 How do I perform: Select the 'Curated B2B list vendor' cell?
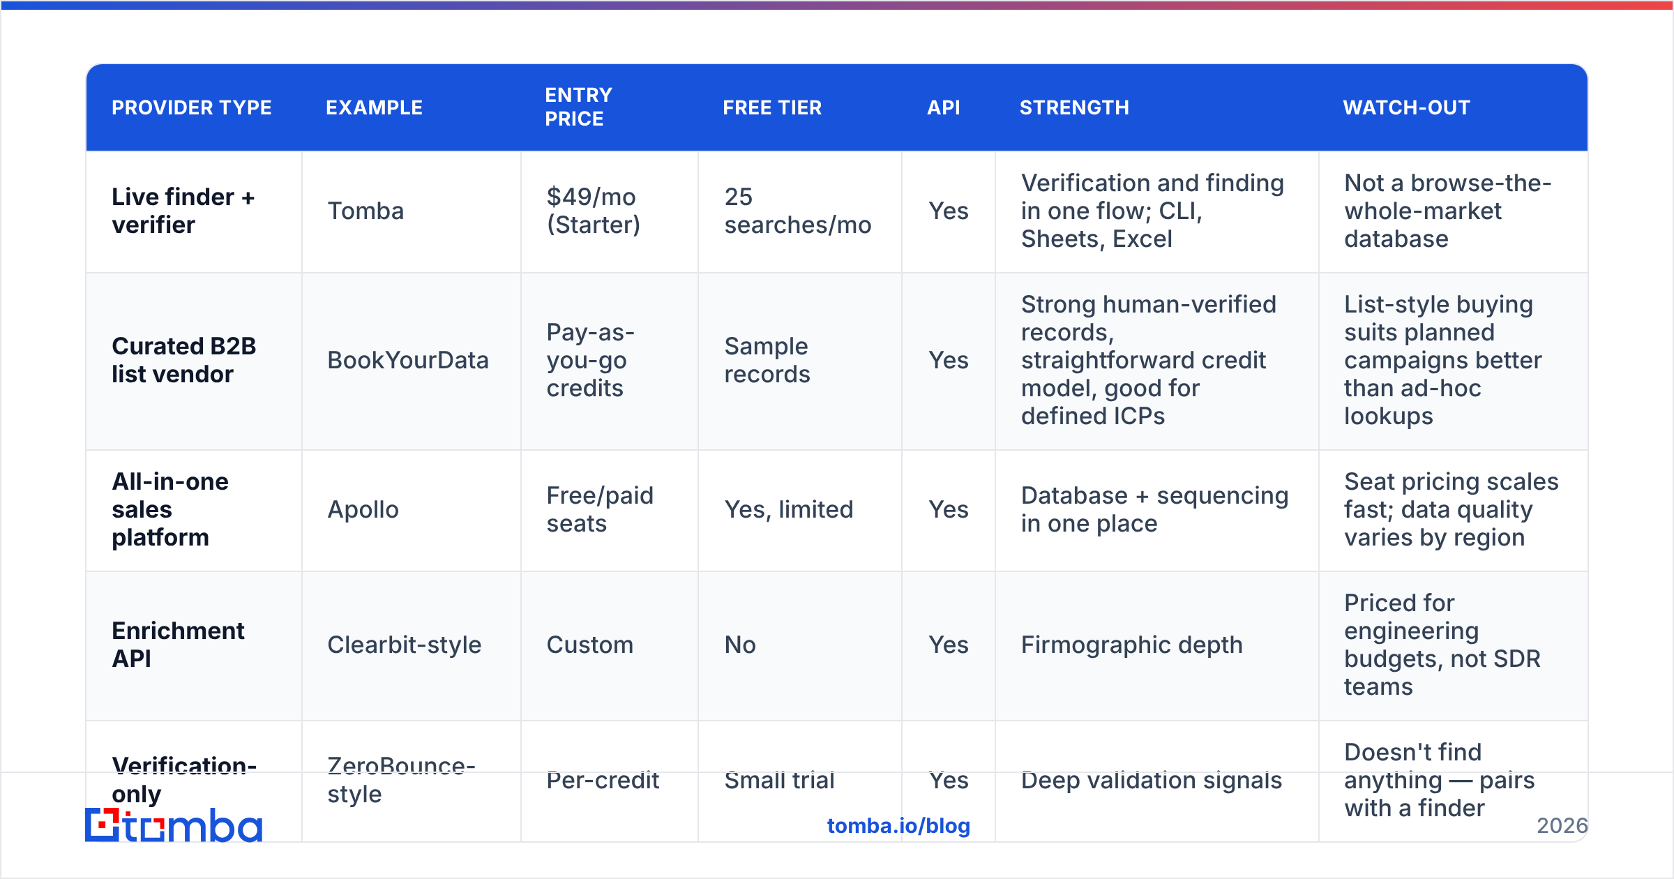[194, 361]
